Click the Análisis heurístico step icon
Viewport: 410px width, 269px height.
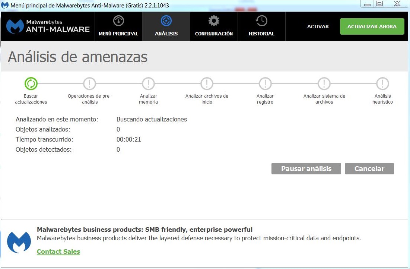[382, 84]
